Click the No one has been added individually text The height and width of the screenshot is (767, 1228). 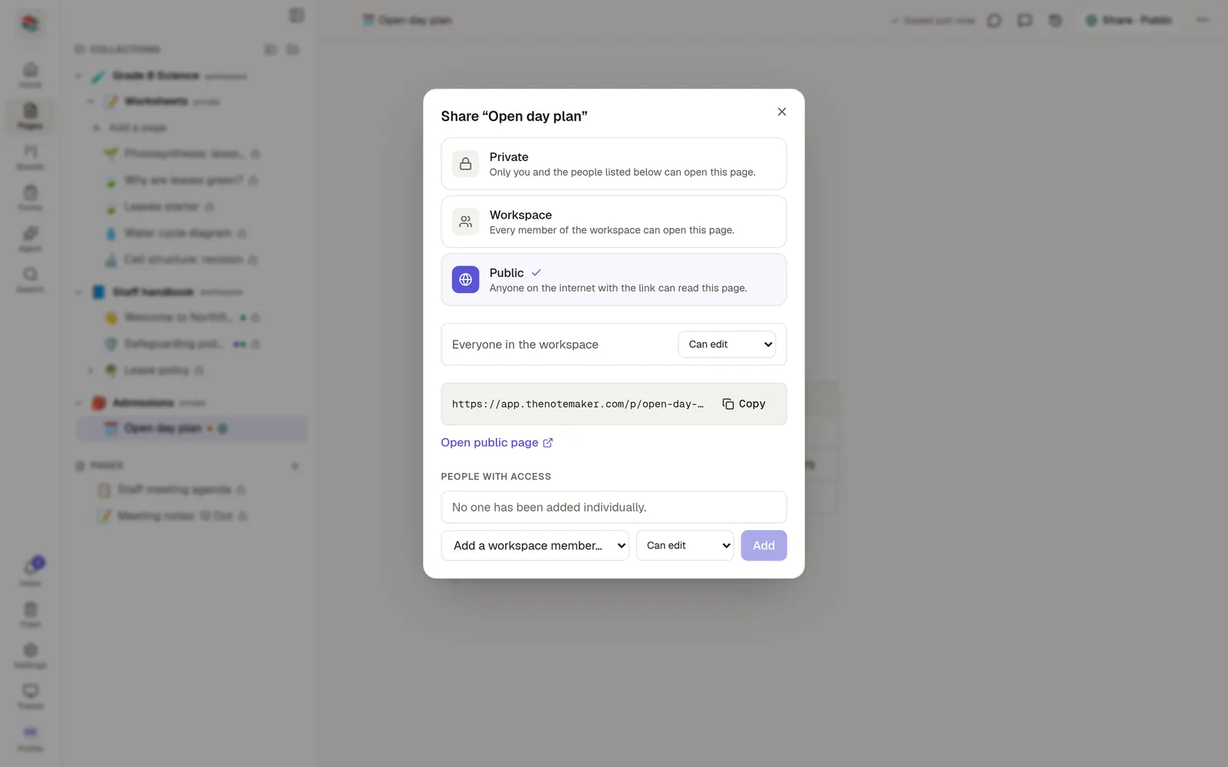point(549,507)
